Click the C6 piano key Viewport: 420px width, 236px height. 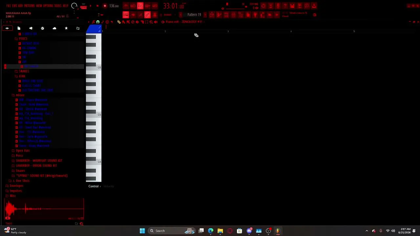[x=94, y=68]
